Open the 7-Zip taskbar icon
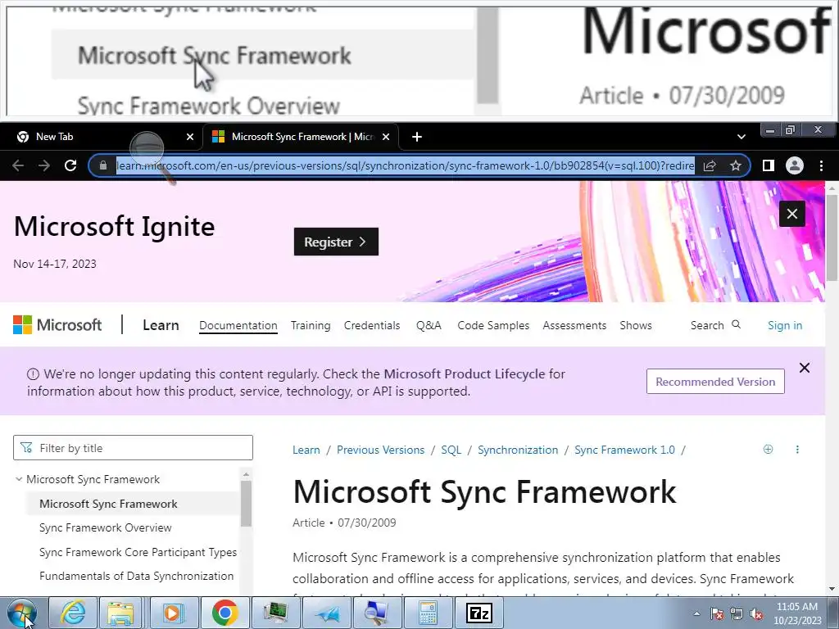 pos(478,613)
